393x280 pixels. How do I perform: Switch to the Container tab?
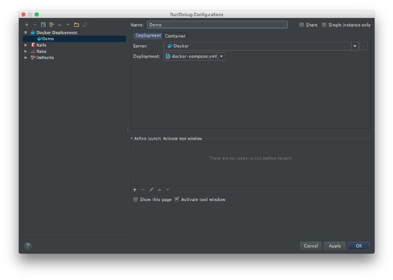tap(175, 36)
